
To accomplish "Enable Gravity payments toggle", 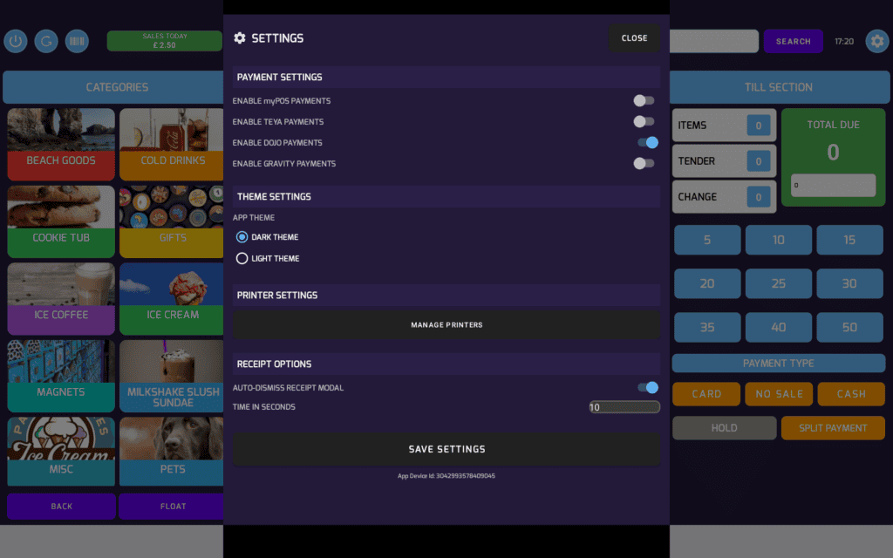I will pyautogui.click(x=644, y=163).
